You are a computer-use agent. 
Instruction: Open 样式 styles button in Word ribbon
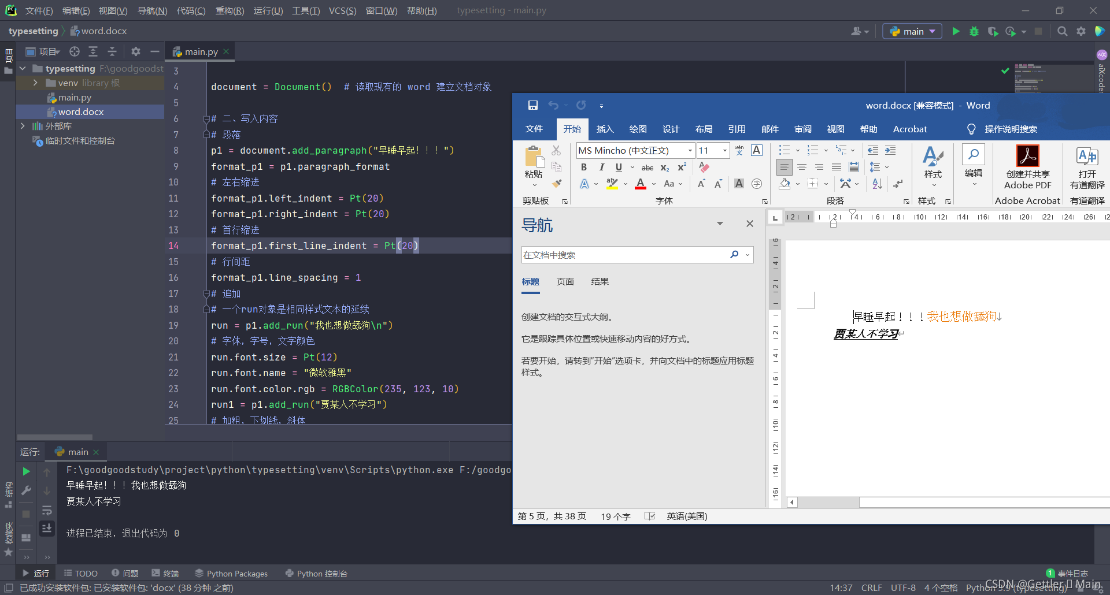[x=933, y=166]
